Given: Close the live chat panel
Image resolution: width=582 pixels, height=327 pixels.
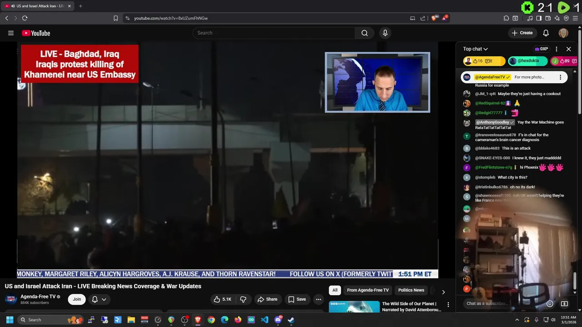Looking at the screenshot, I should 568,49.
